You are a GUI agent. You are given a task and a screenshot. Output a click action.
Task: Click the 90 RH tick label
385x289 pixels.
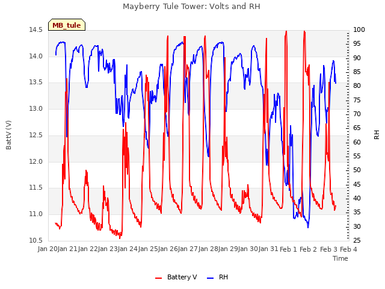pos(357,58)
